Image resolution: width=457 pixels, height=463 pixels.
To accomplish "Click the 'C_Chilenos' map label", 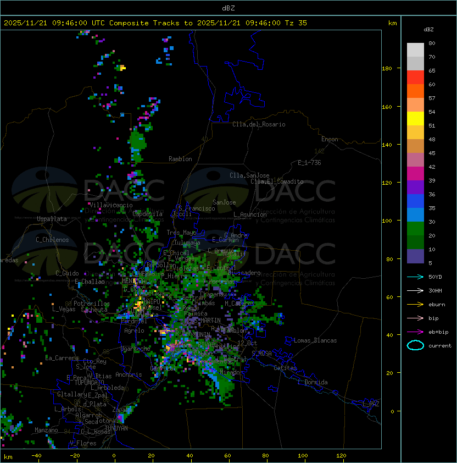I will coord(52,240).
